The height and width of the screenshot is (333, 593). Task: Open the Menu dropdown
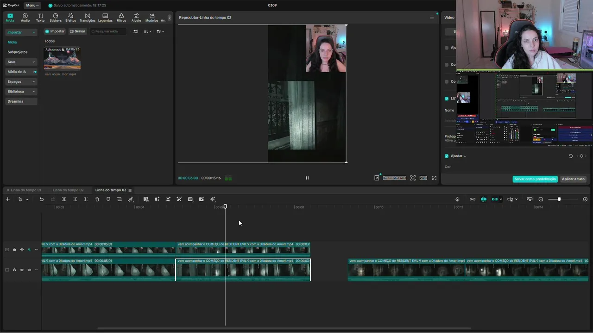(32, 5)
